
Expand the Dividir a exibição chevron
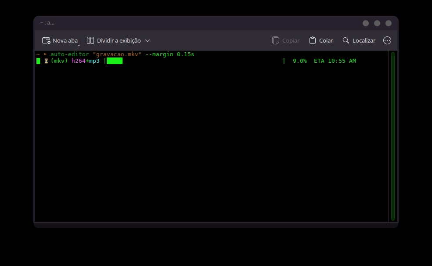[x=148, y=40]
